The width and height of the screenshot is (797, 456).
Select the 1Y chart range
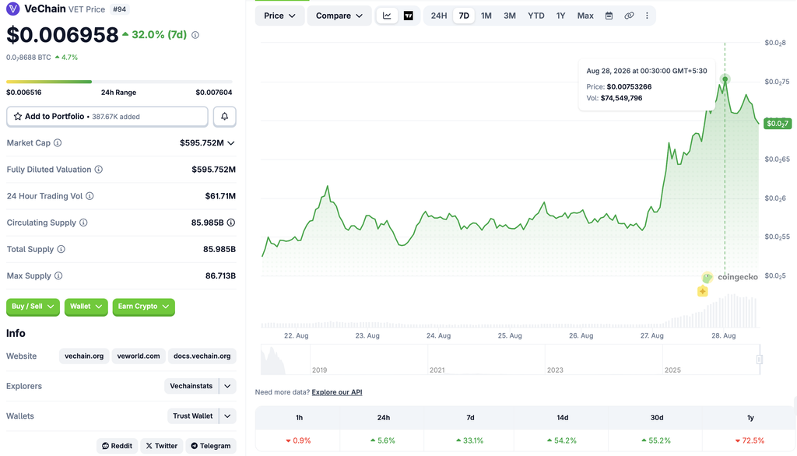560,16
